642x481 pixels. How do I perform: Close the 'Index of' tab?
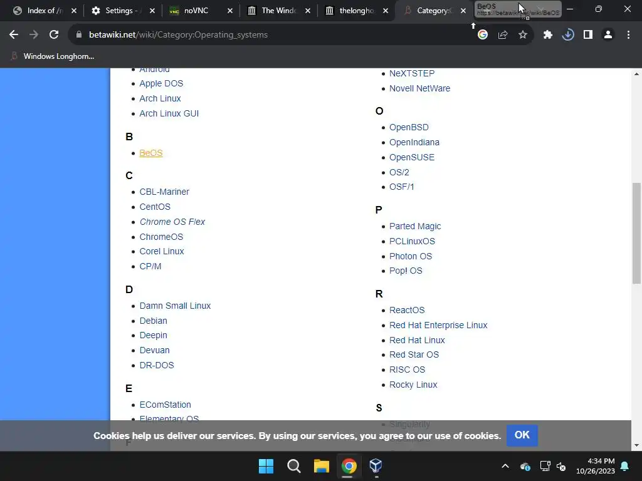click(74, 11)
